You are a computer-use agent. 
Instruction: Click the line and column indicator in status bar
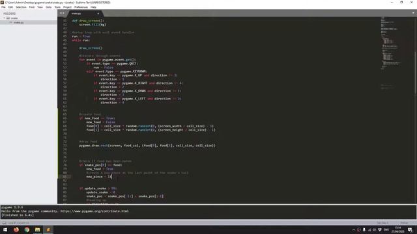19,223
